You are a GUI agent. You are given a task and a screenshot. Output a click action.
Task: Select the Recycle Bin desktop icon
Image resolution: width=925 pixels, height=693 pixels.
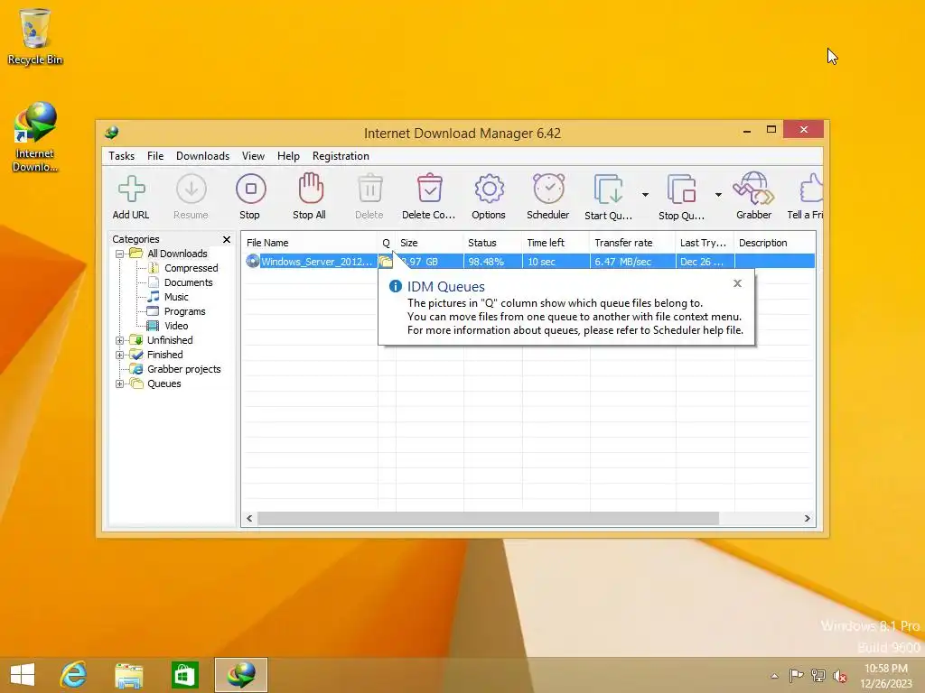click(x=35, y=36)
